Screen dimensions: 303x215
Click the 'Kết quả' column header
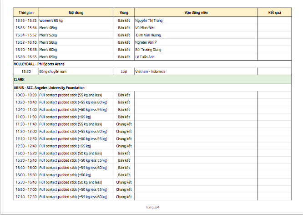[274, 12]
